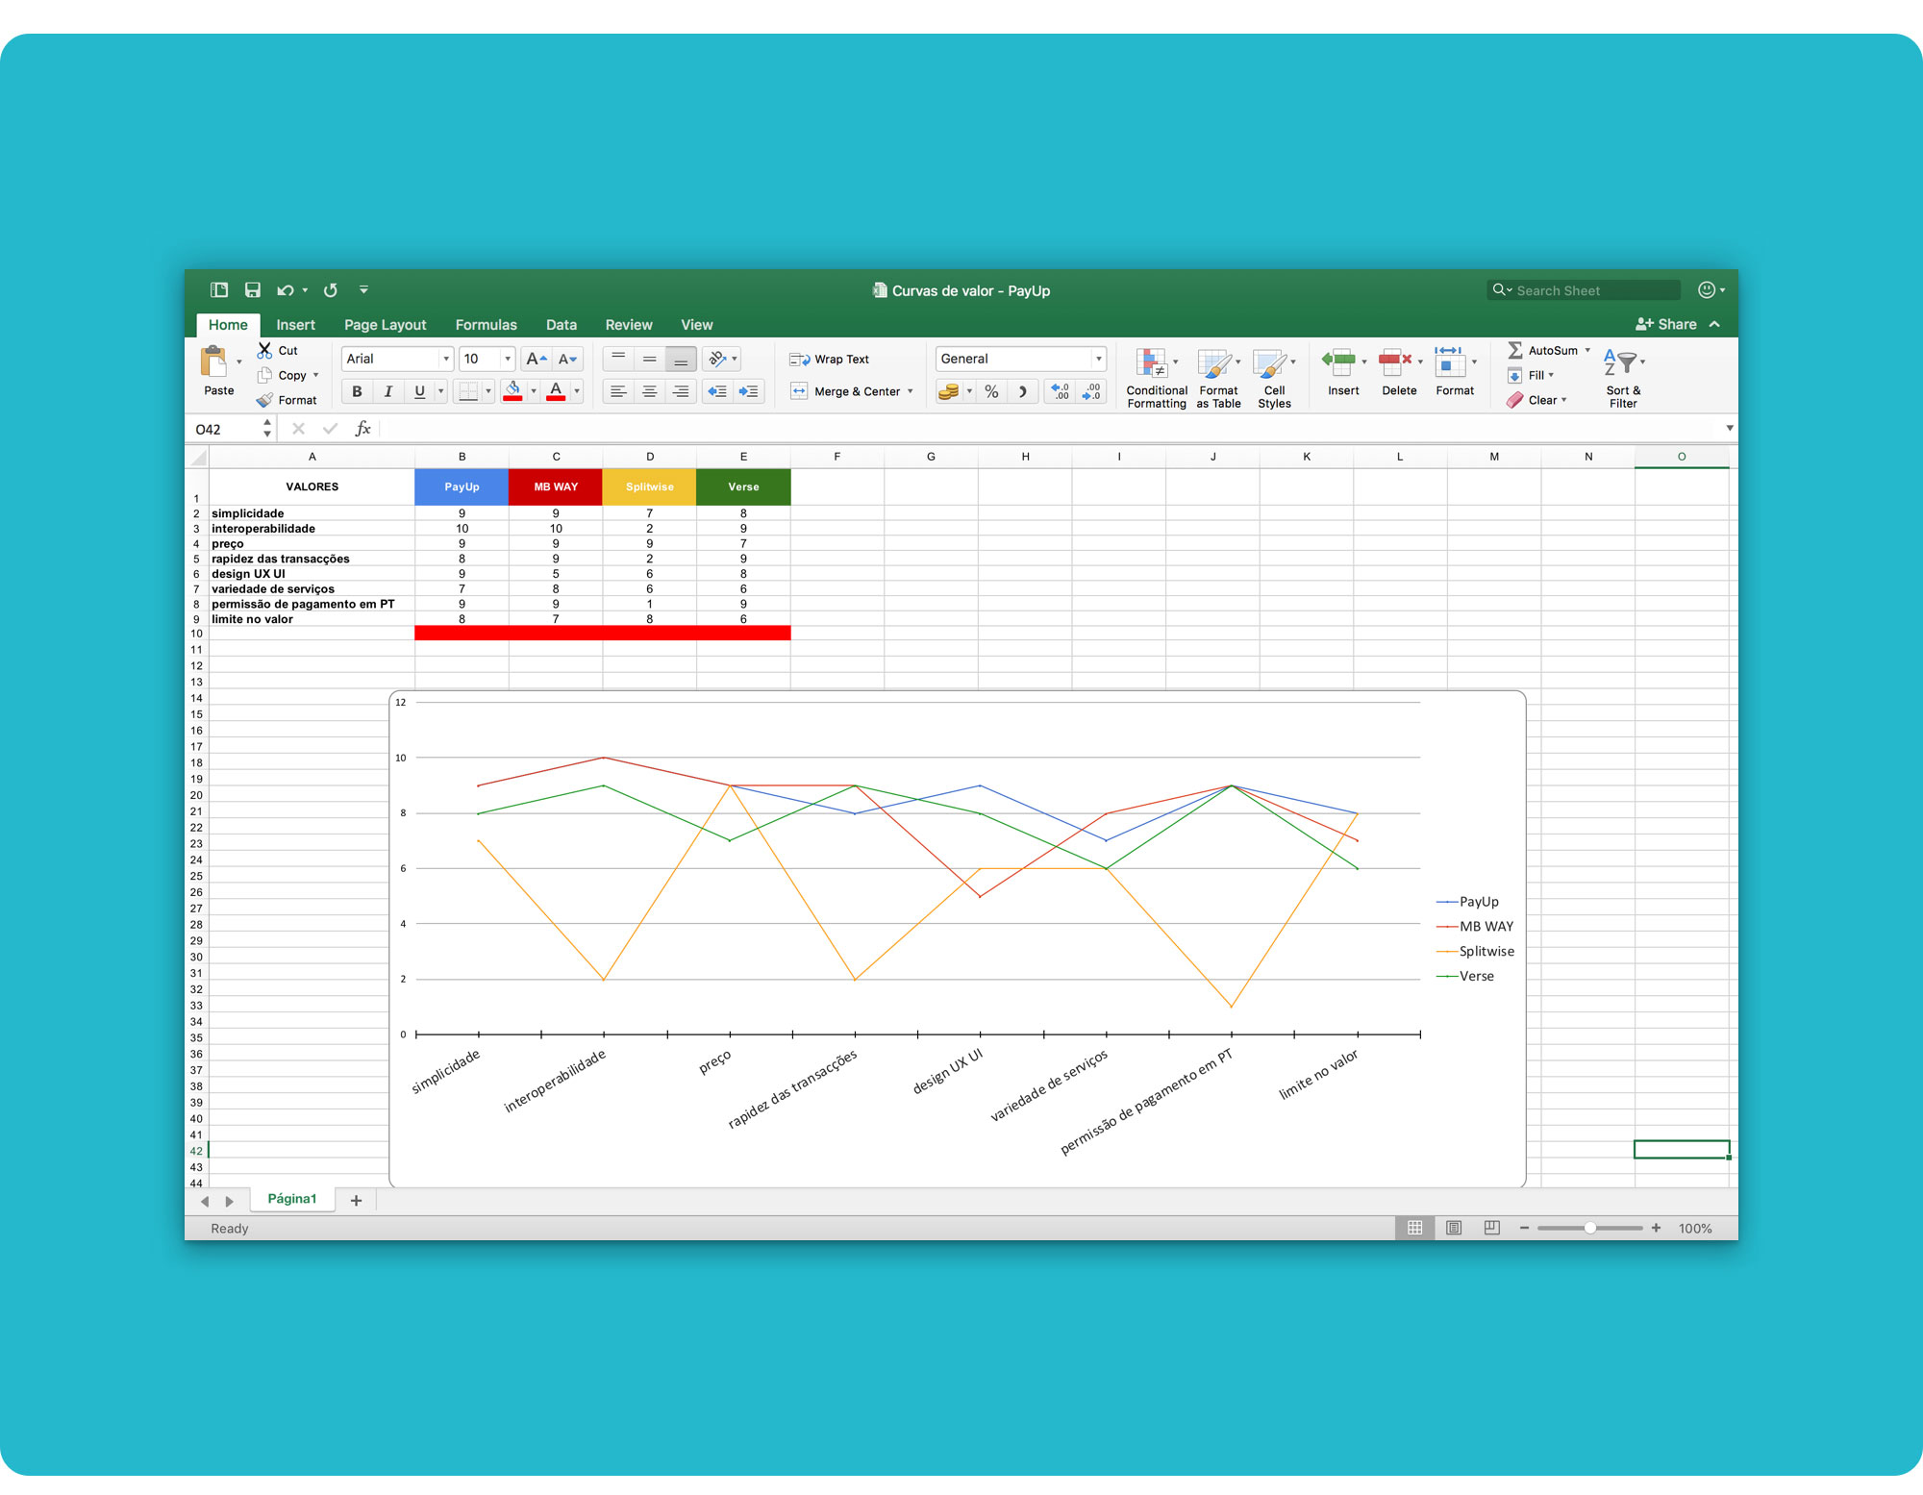Add a new sheet with plus button
The height and width of the screenshot is (1495, 1923).
pyautogui.click(x=356, y=1200)
